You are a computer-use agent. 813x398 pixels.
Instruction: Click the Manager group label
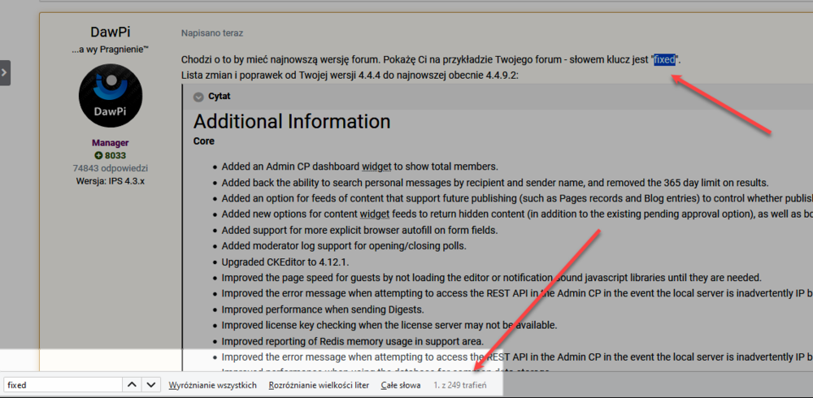(x=111, y=142)
